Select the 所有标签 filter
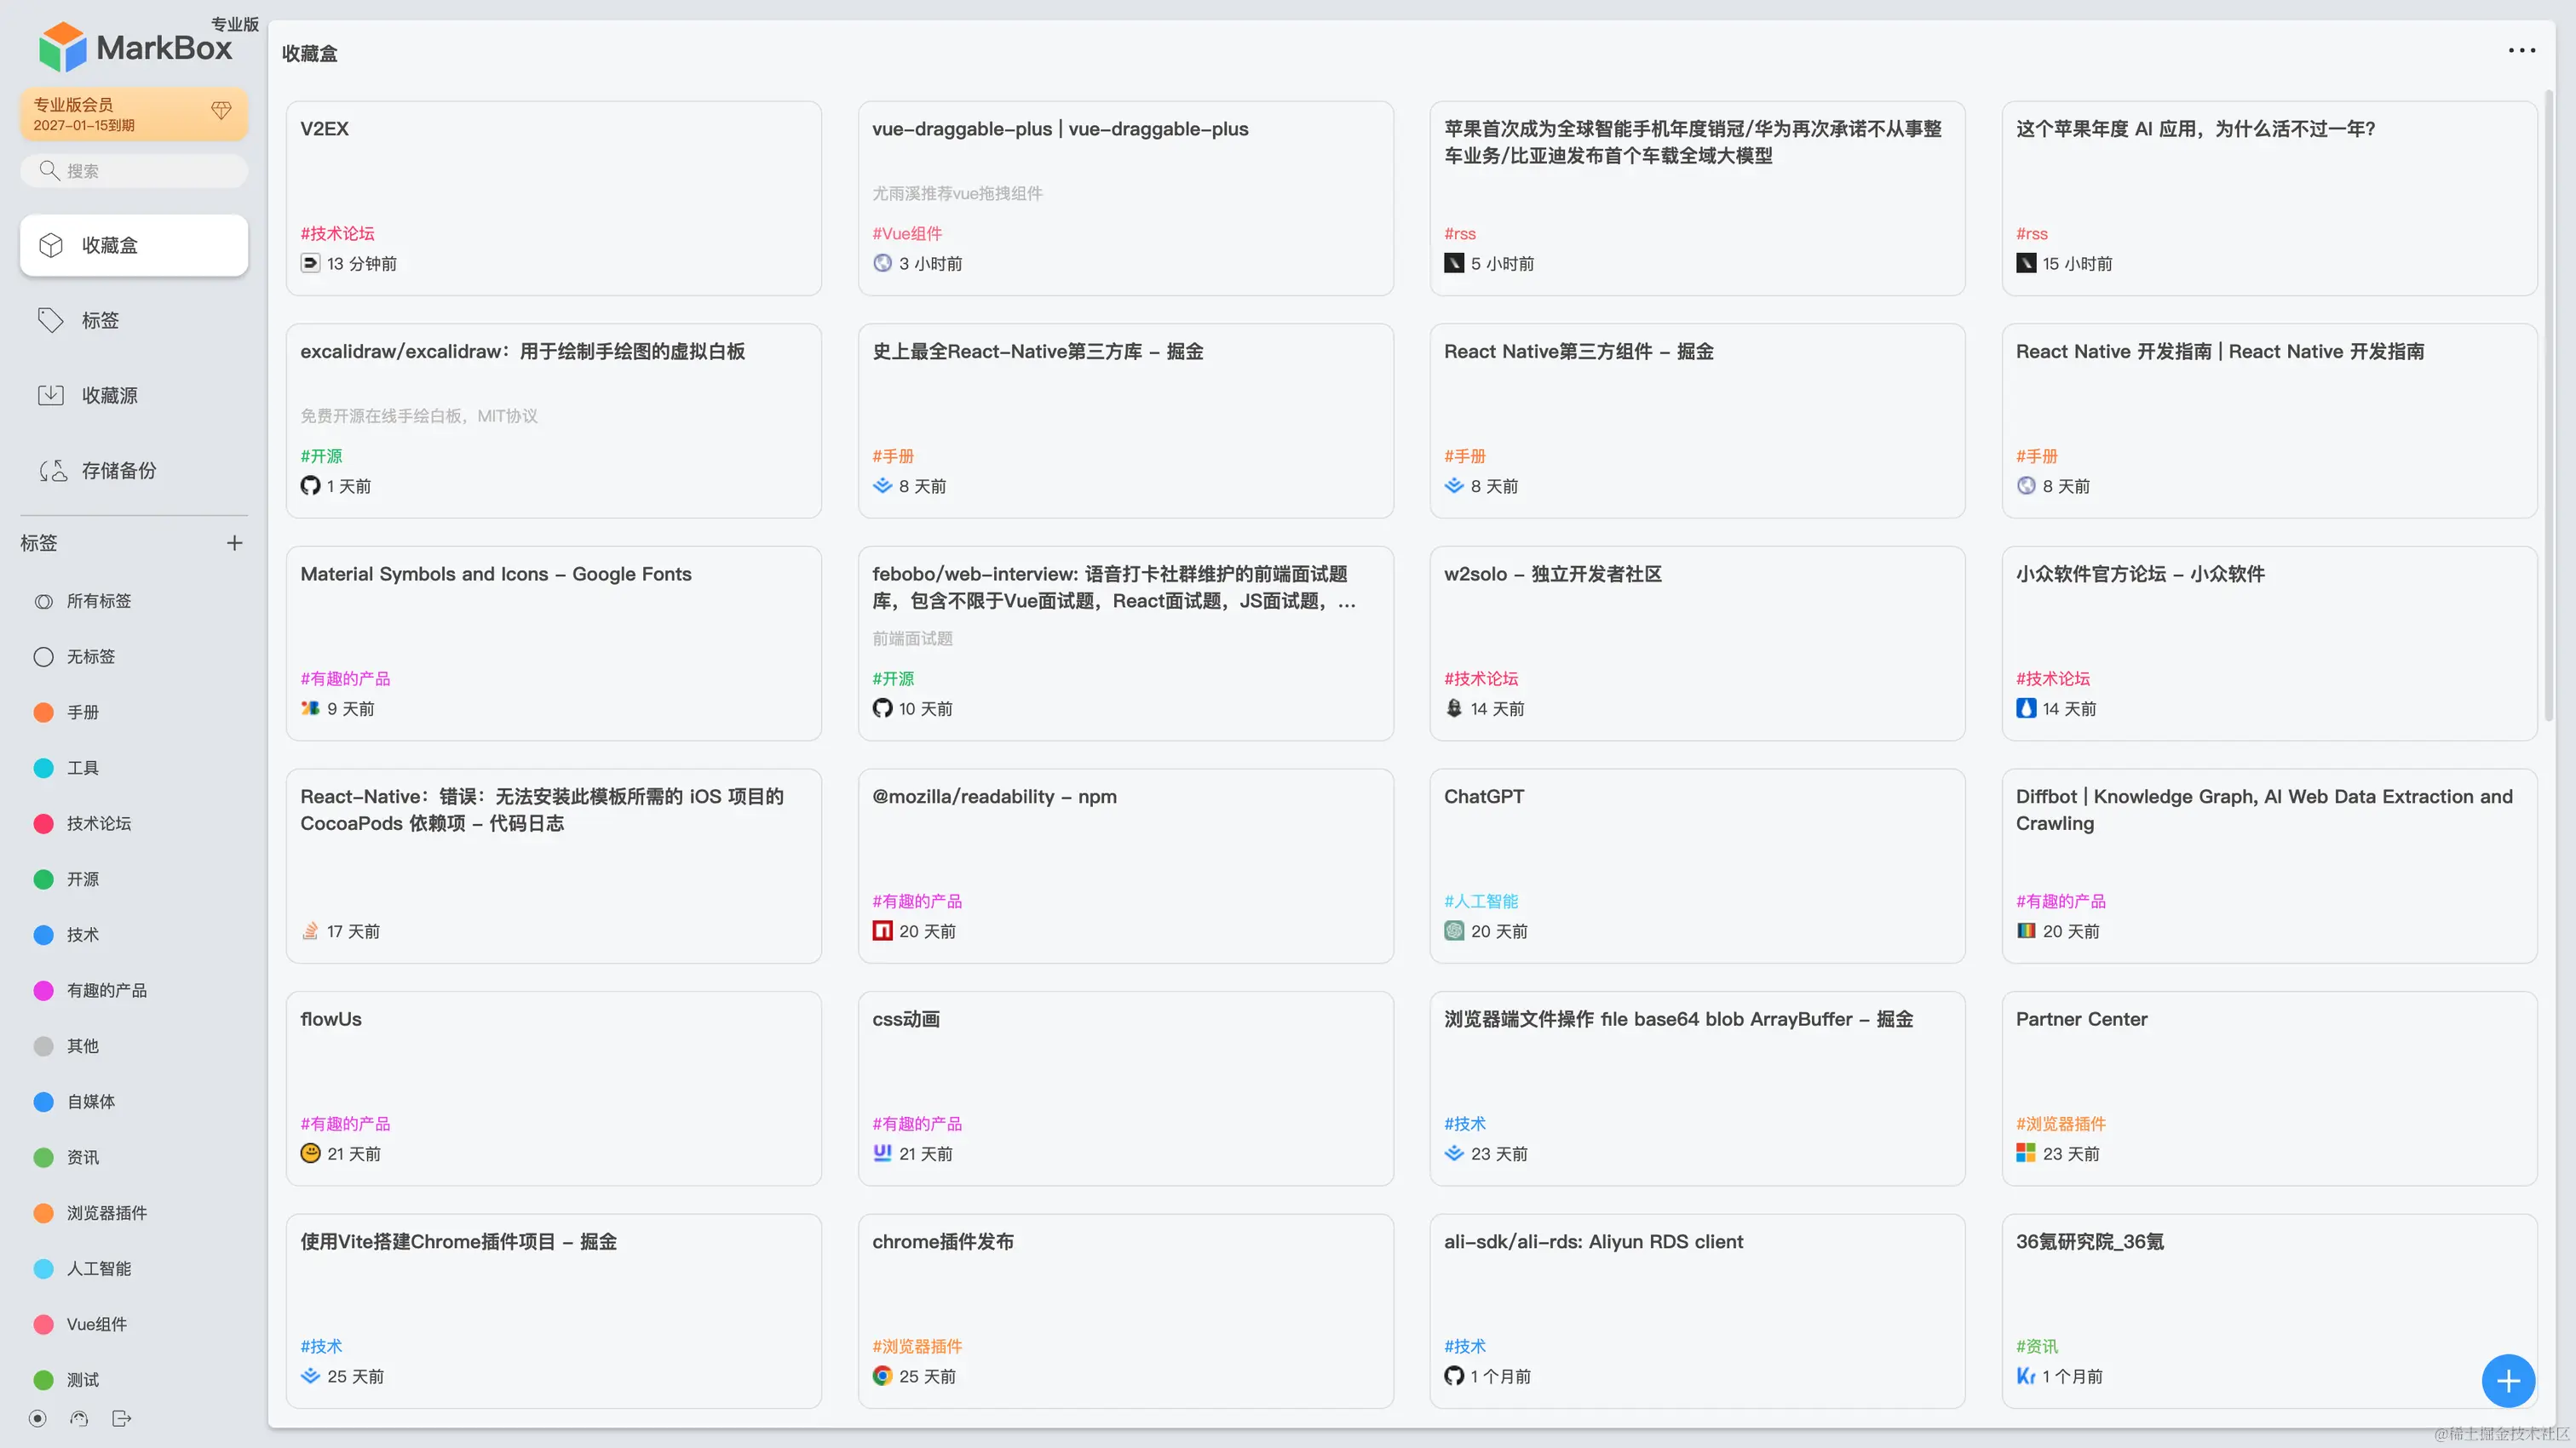The height and width of the screenshot is (1448, 2576). (98, 601)
